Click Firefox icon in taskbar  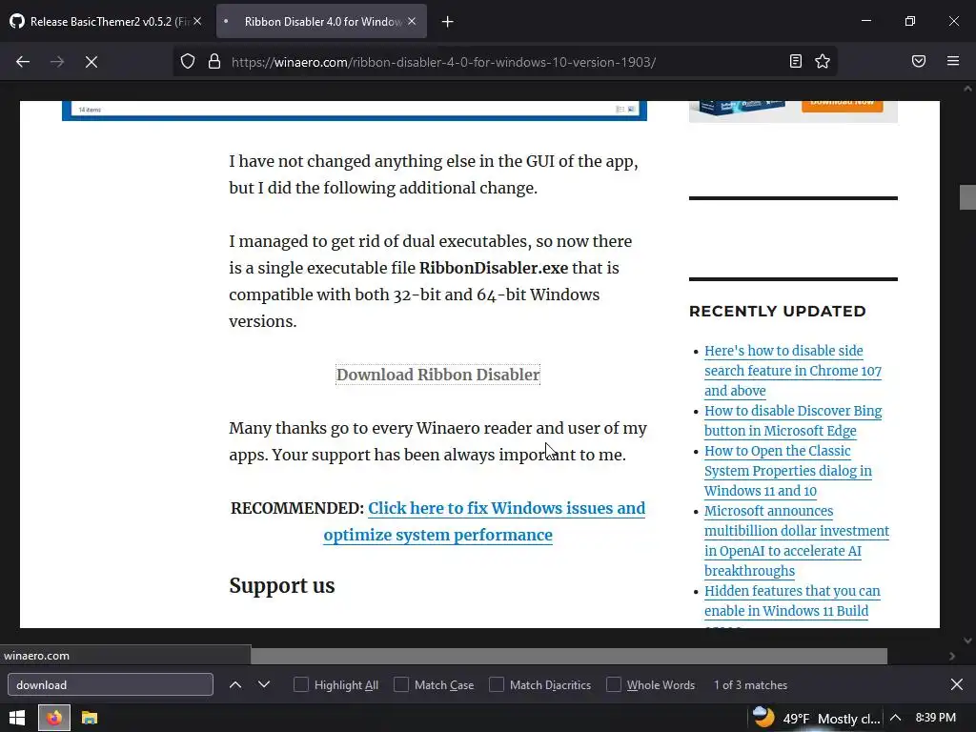click(54, 718)
